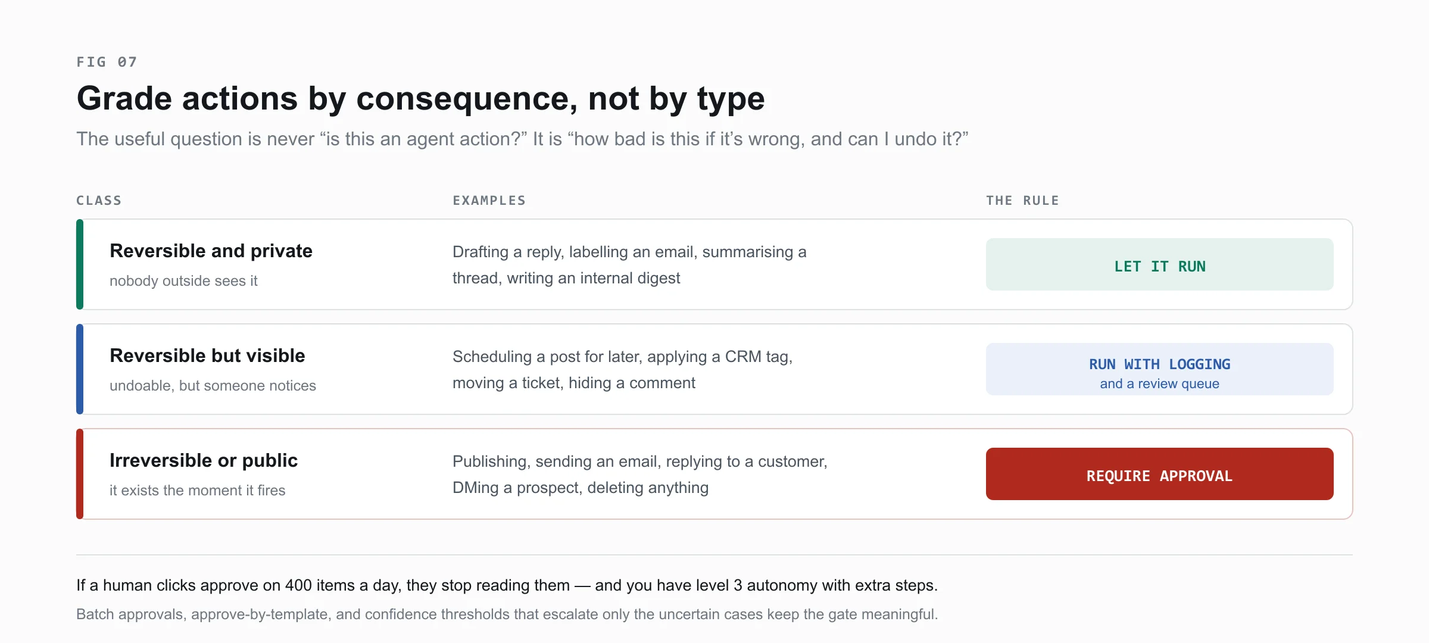The width and height of the screenshot is (1429, 643).
Task: Select the 'Irreversible or public' title
Action: click(x=204, y=461)
